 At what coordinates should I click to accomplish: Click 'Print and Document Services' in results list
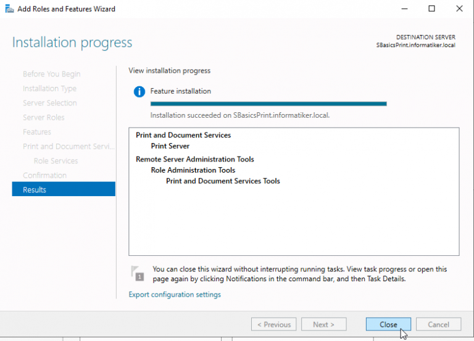pyautogui.click(x=183, y=135)
